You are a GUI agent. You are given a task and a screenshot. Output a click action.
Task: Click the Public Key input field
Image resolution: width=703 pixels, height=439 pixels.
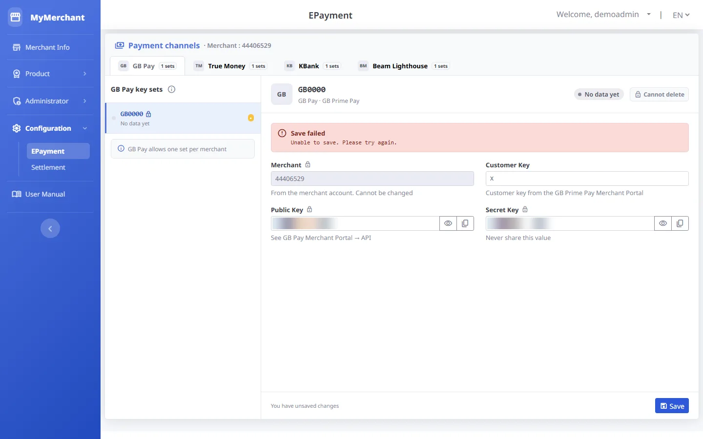click(355, 223)
